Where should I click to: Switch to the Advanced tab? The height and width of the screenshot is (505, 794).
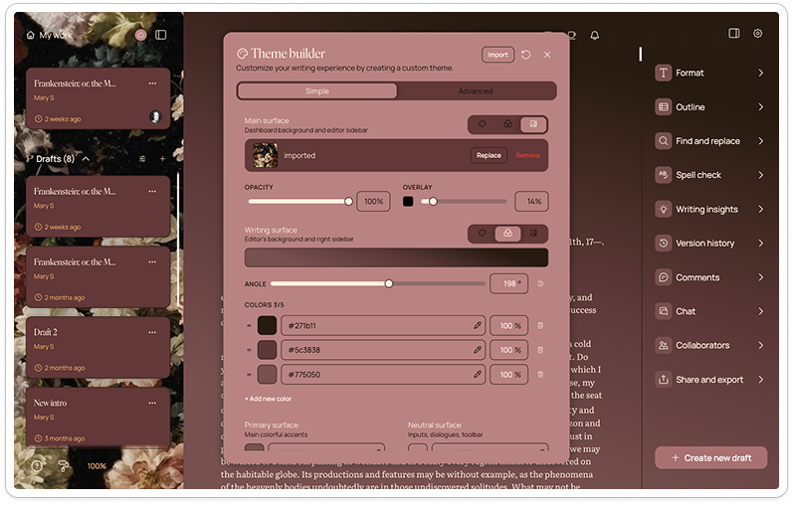pyautogui.click(x=476, y=91)
